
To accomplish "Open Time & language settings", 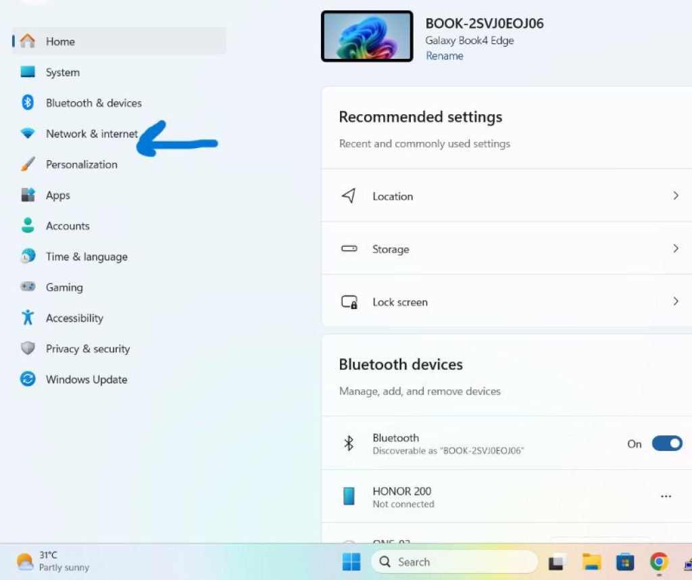I will 119,256.
